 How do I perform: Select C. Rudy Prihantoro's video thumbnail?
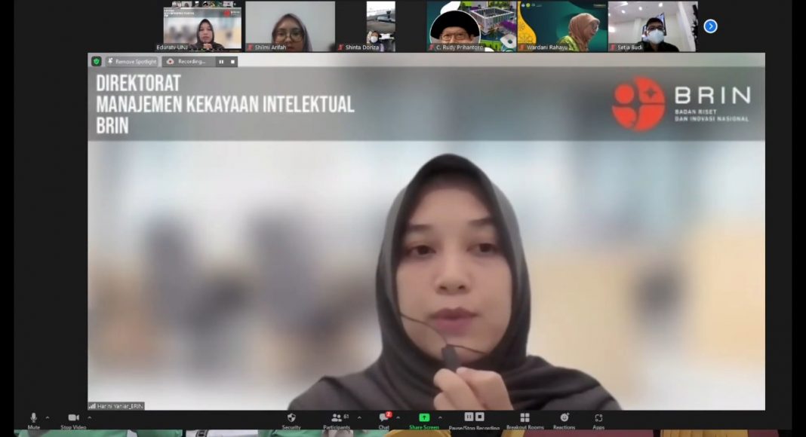click(x=472, y=26)
